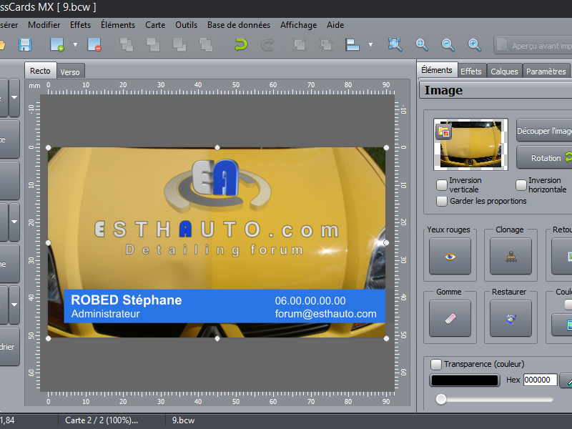Screen dimensions: 572x429
Task: Click Aperçu avant impression button
Action: pos(533,45)
